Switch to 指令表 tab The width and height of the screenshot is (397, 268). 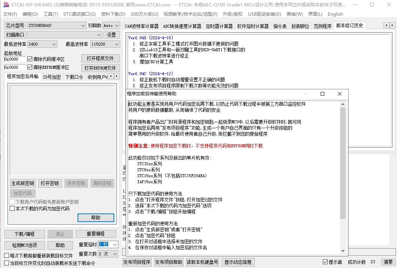[280, 26]
